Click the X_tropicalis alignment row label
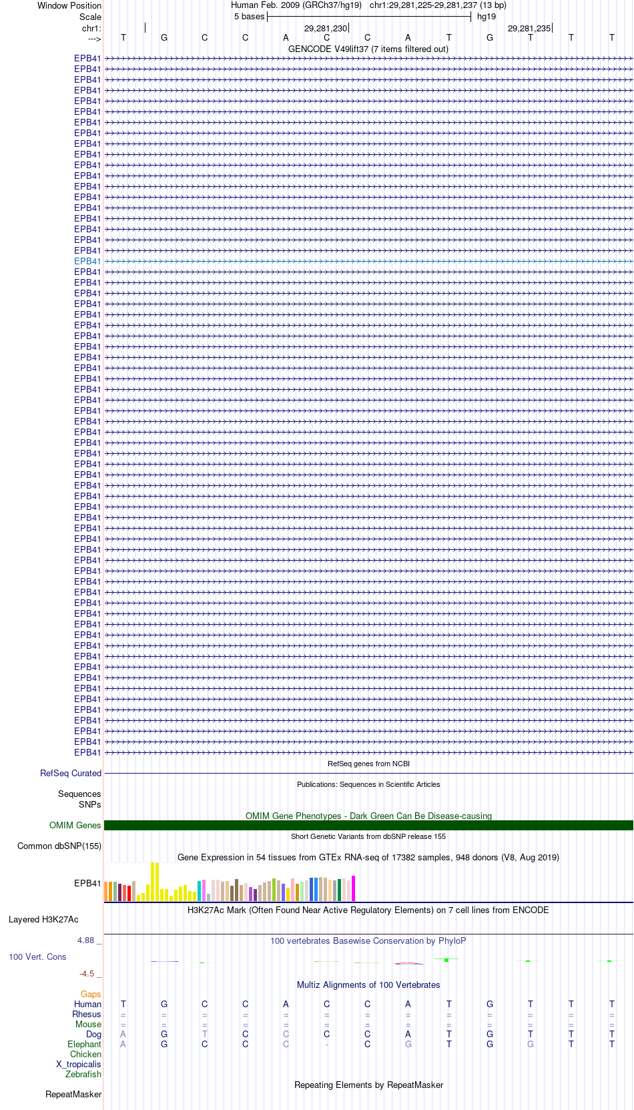This screenshot has height=1110, width=634. (79, 1065)
